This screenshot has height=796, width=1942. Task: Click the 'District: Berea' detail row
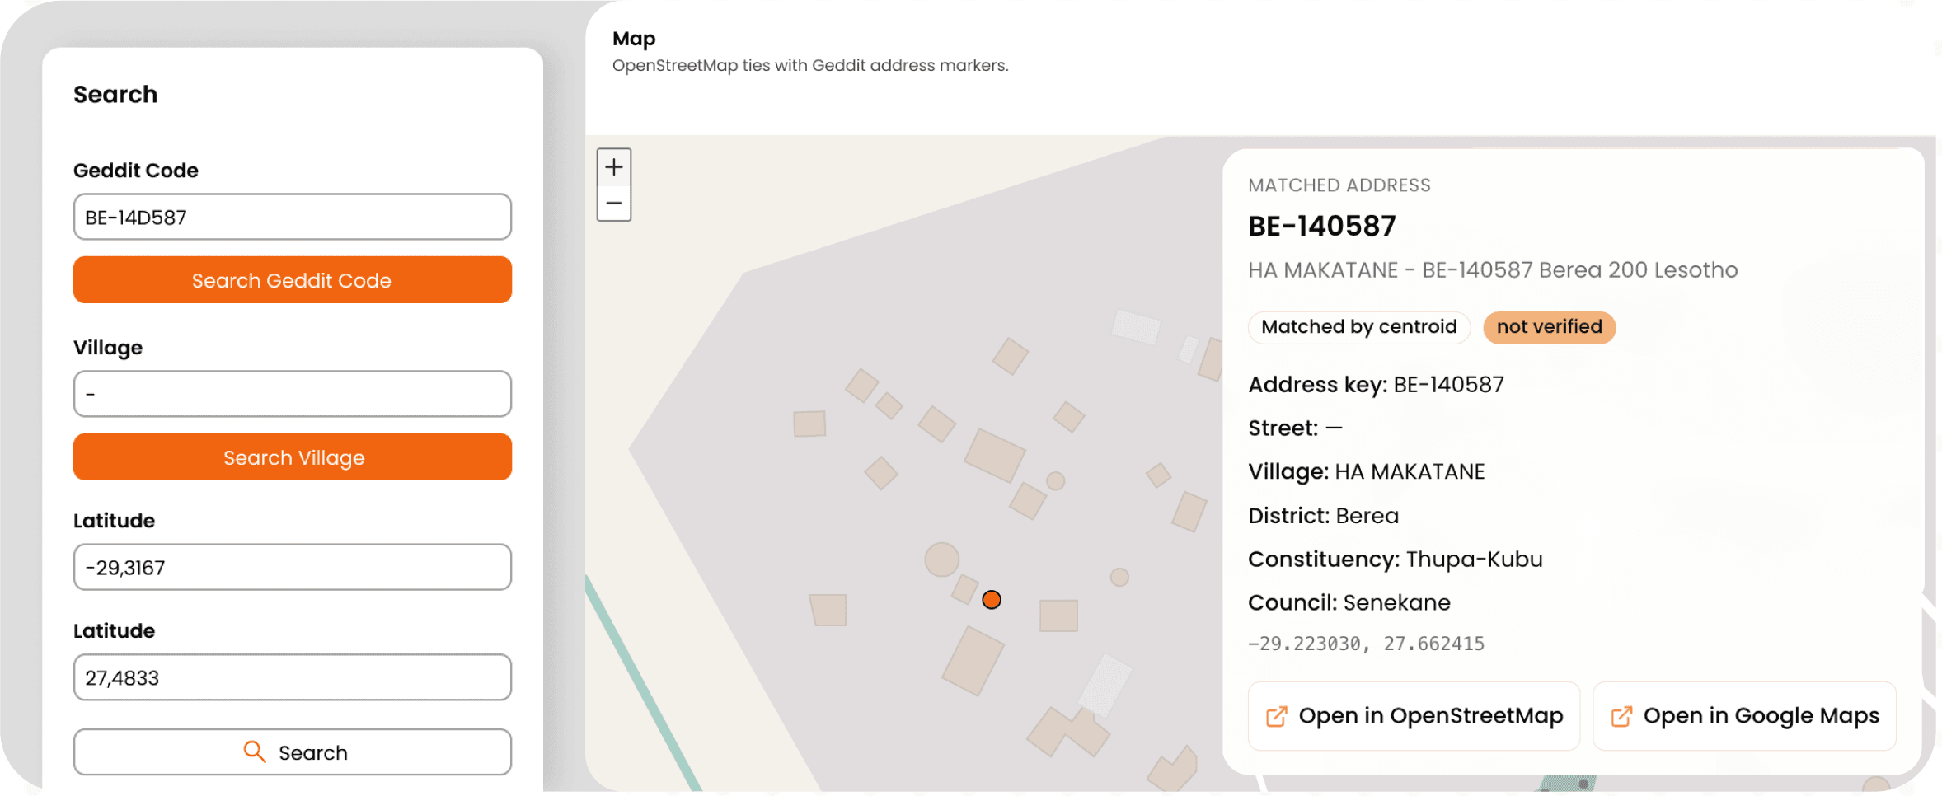point(1323,516)
